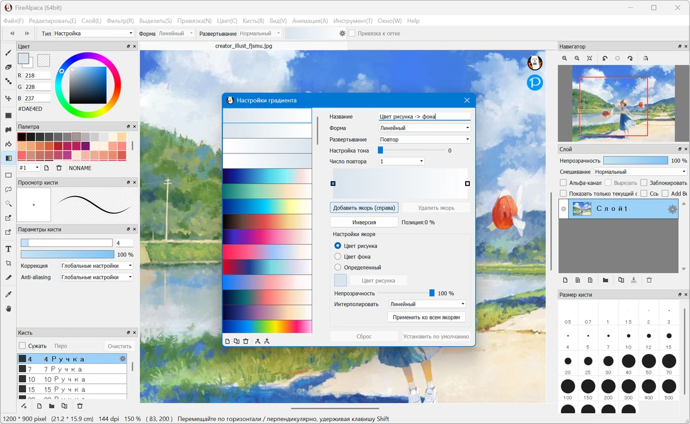
Task: Select the Brush tool in left toolbar
Action: [8, 52]
